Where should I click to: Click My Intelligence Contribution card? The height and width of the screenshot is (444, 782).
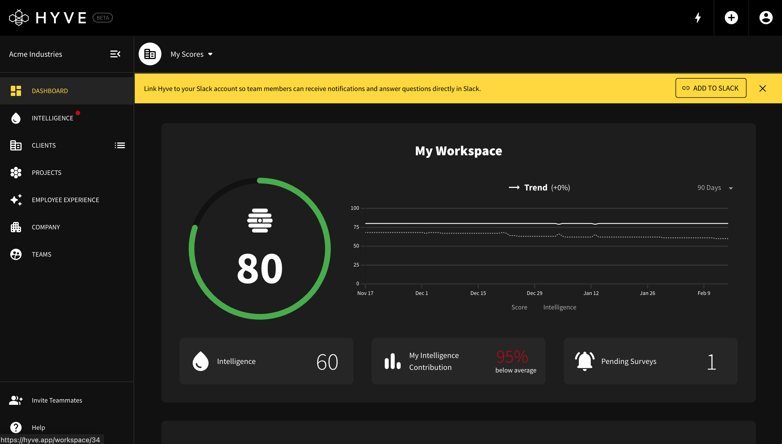(458, 361)
